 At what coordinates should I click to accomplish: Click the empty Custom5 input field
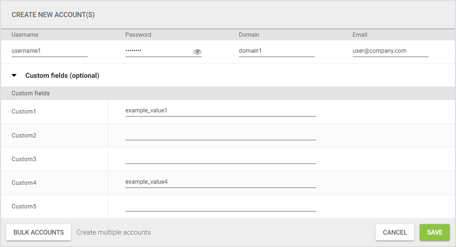coord(220,206)
